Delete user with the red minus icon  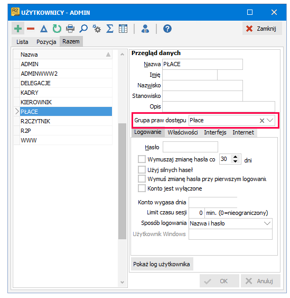(x=31, y=29)
